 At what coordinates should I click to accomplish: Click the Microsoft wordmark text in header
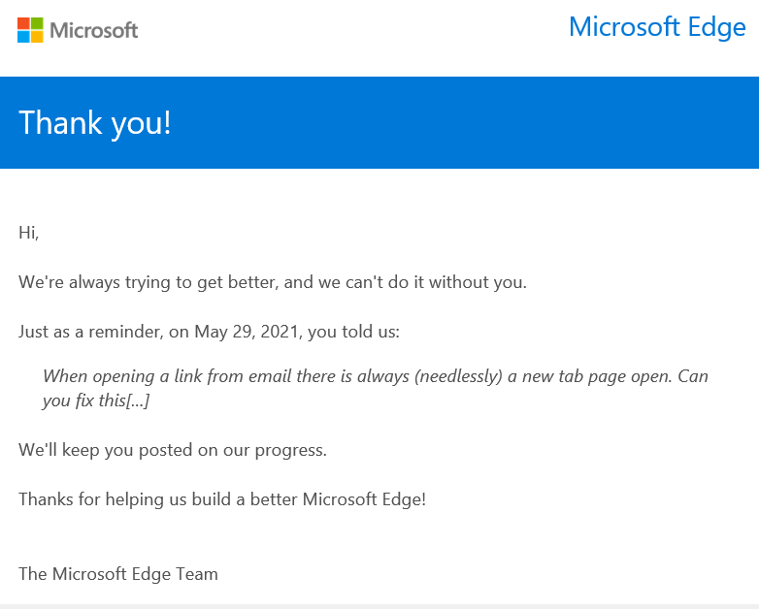(94, 30)
